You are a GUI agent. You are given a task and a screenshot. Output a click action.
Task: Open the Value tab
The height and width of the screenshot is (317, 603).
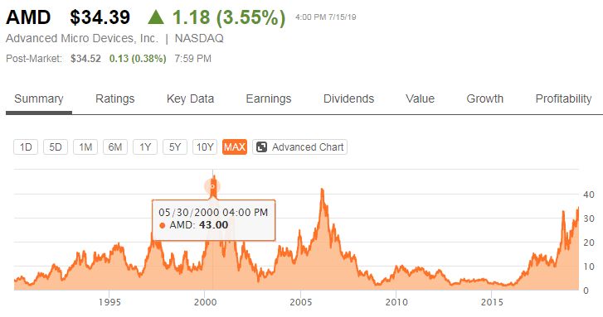pos(420,99)
